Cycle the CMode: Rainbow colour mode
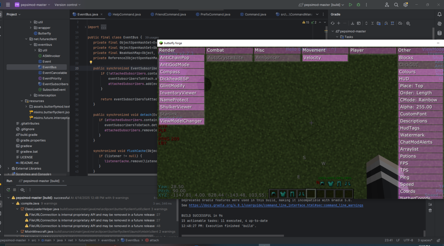This screenshot has height=246, width=444. (421, 100)
